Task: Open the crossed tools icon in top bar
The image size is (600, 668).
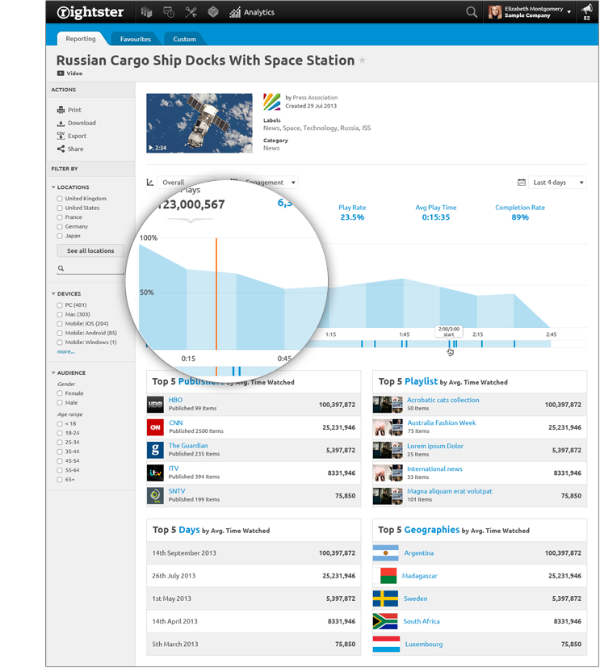Action: 191,12
